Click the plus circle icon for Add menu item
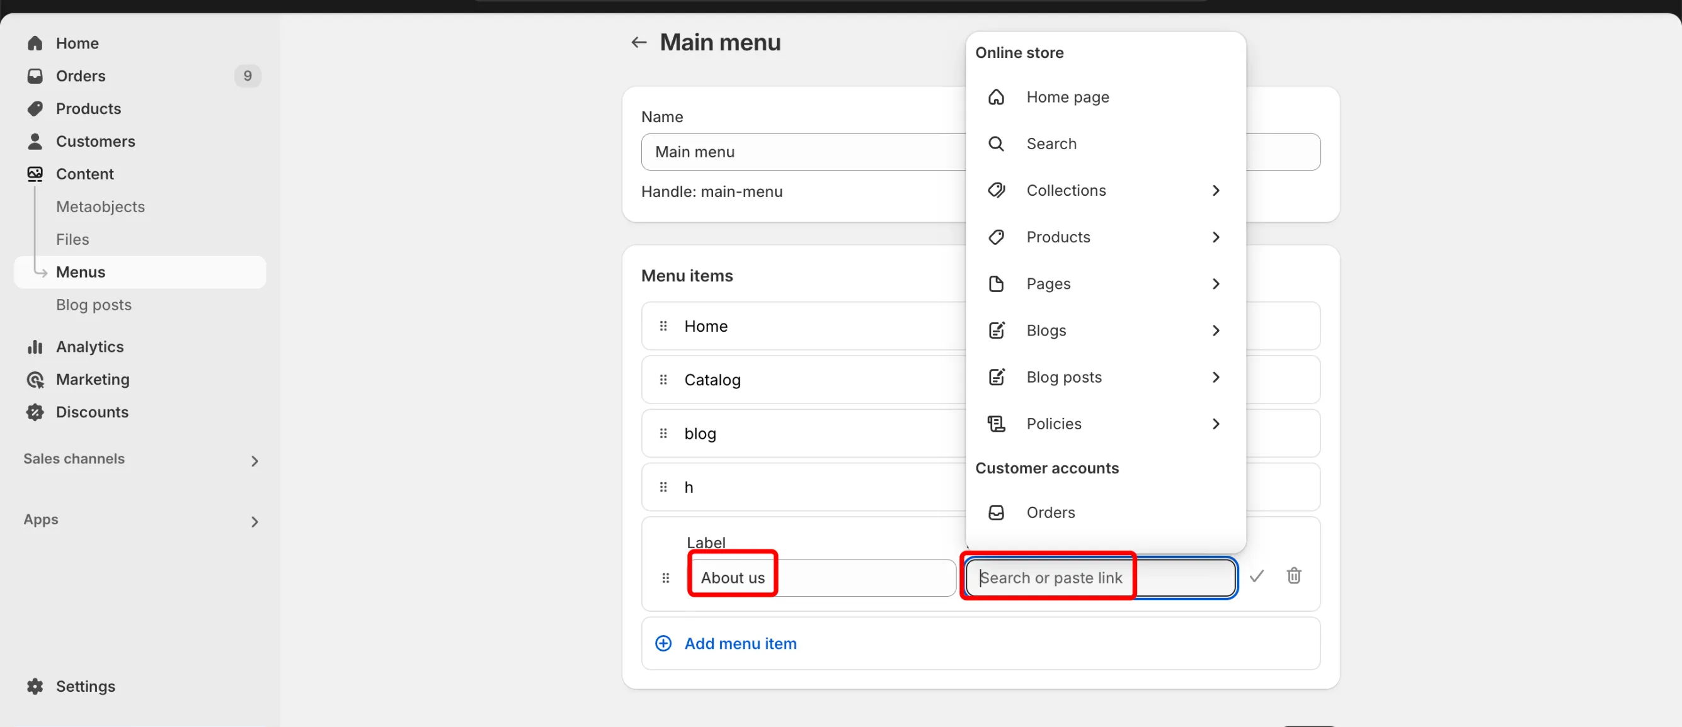This screenshot has height=727, width=1682. (663, 643)
